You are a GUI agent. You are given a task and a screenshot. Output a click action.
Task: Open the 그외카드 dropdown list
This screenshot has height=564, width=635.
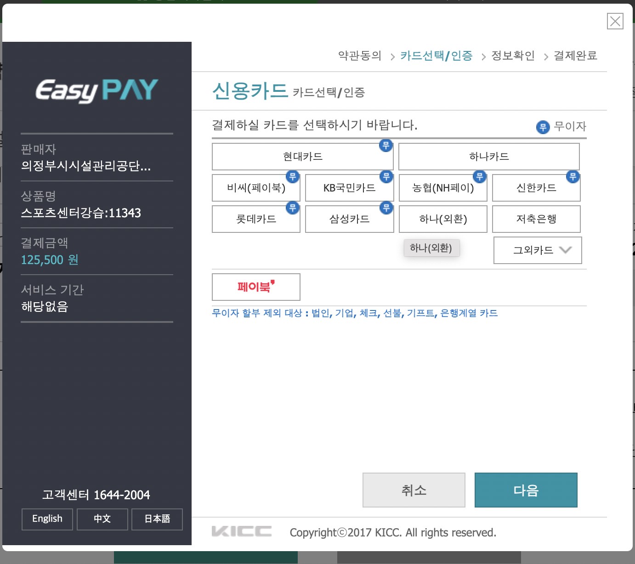[x=538, y=250]
